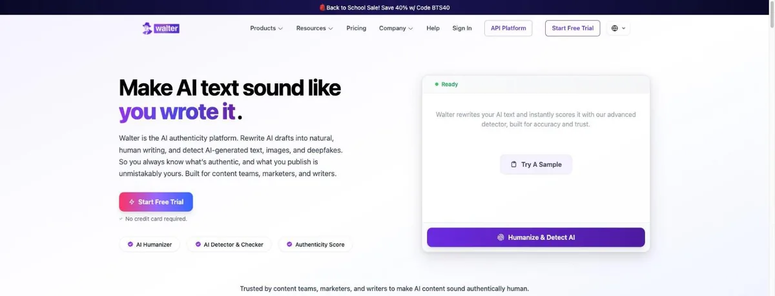Expand the Company dropdown menu
Screen dimensions: 775x296
tap(396, 28)
